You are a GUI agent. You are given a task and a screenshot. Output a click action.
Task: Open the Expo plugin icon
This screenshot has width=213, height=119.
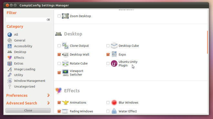coord(114,54)
